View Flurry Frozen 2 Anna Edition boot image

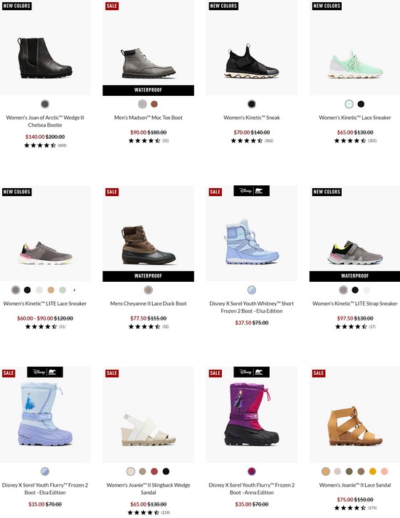coord(252,414)
